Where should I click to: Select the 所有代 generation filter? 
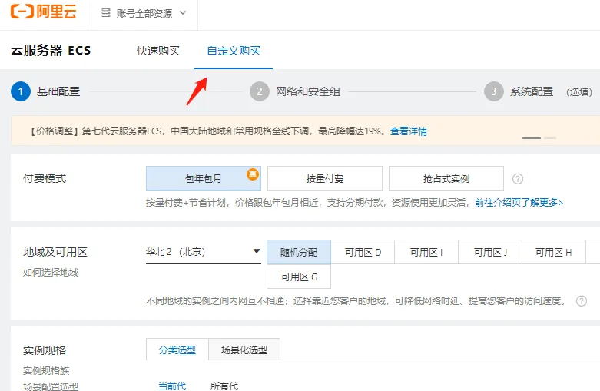[x=224, y=386]
